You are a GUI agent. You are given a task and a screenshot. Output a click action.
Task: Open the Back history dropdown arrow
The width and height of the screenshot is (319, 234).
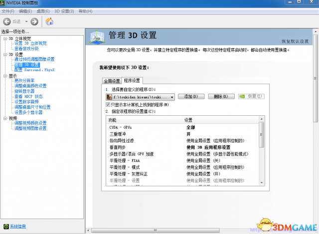click(26, 21)
